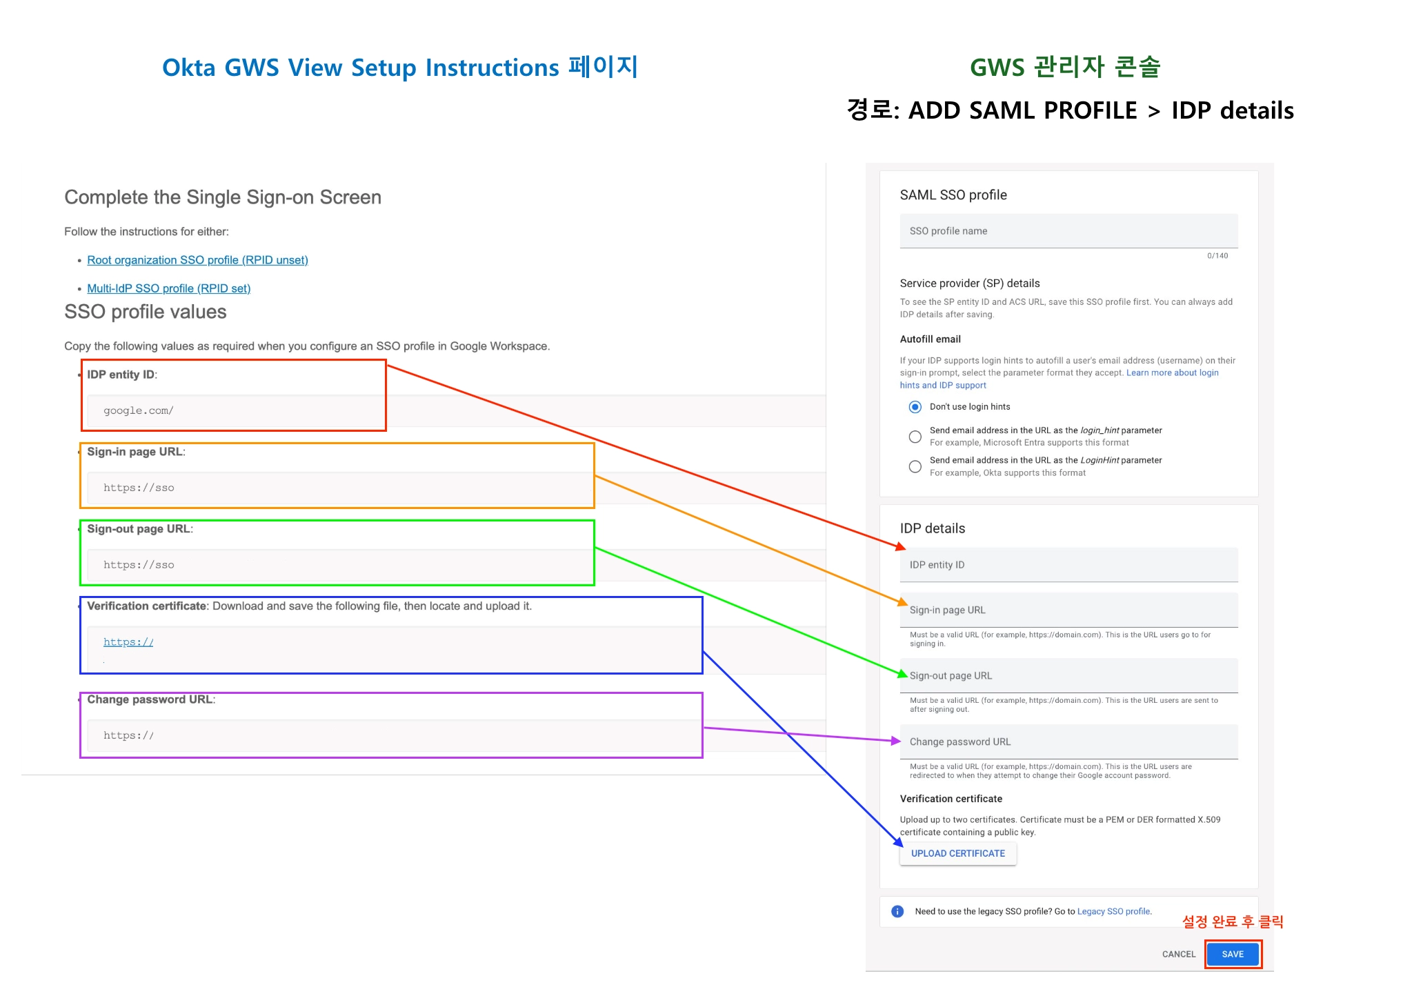Click the Change password URL input
The width and height of the screenshot is (1403, 996).
[1068, 742]
